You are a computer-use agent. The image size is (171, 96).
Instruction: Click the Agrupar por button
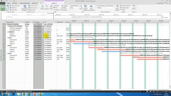[57, 10]
